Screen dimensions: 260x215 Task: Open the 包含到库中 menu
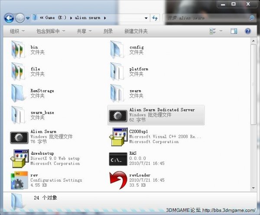tap(51, 31)
